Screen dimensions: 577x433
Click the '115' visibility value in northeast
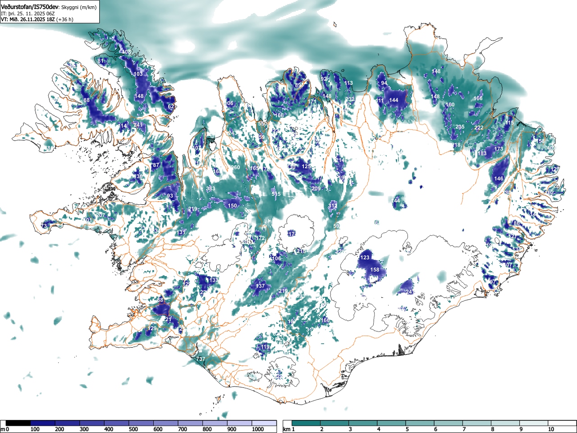pos(509,123)
